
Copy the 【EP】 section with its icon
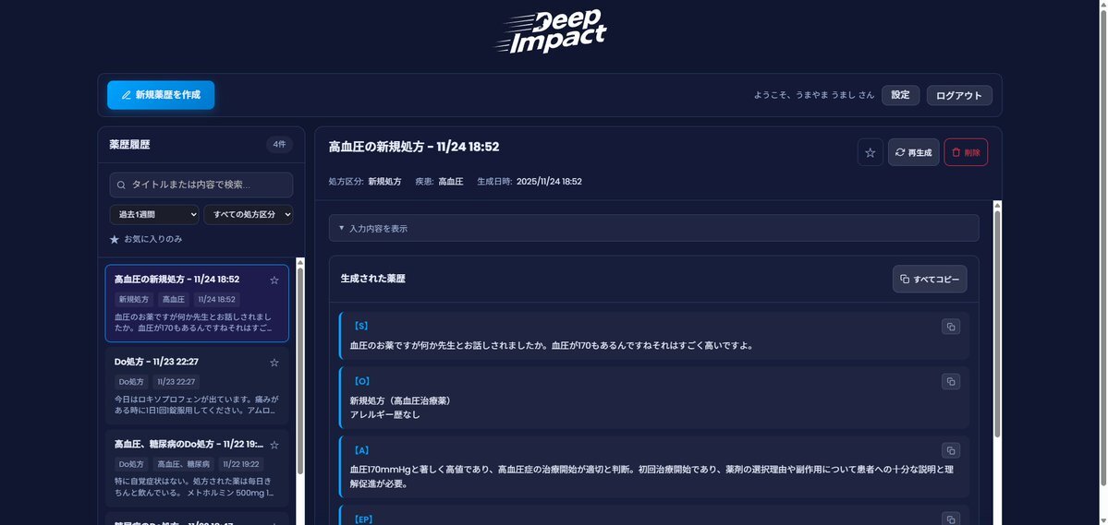tap(950, 519)
